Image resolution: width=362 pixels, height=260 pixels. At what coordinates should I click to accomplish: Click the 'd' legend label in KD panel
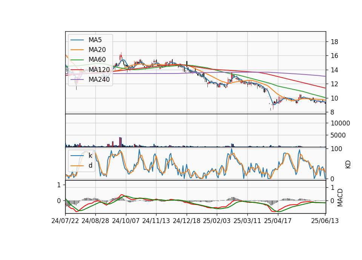click(x=90, y=165)
